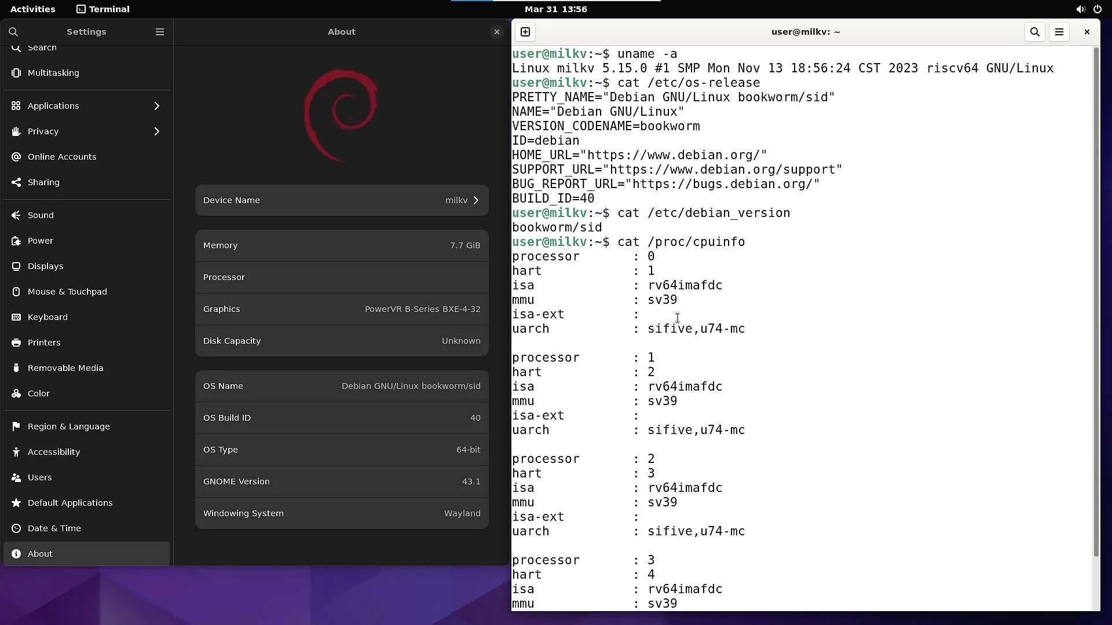The image size is (1112, 625).
Task: Click the power icon in the top bar
Action: [x=1098, y=9]
